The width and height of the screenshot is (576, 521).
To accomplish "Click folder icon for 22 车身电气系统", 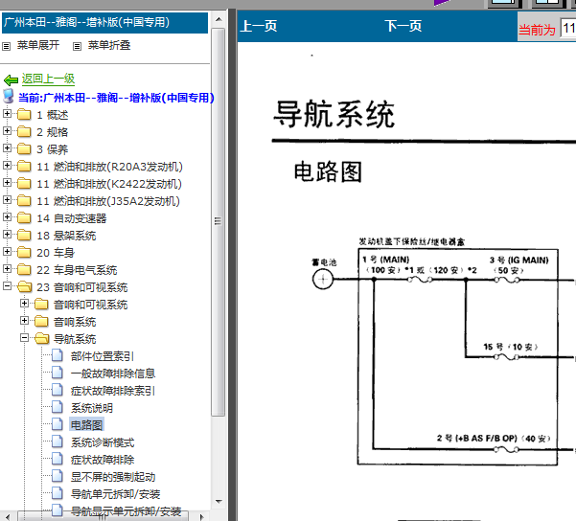I will pyautogui.click(x=24, y=269).
